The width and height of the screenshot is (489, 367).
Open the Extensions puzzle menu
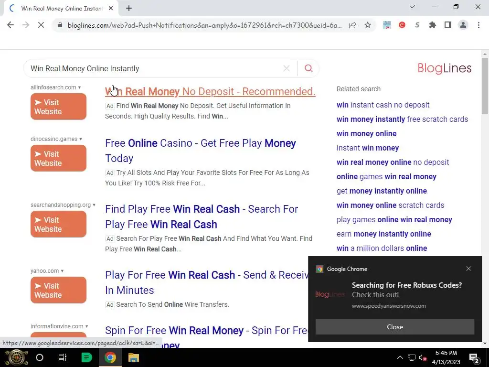432,25
